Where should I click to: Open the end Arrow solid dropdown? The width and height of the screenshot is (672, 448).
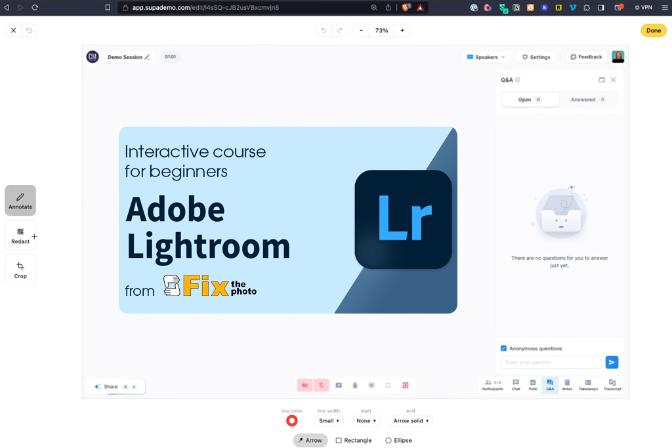(x=411, y=420)
